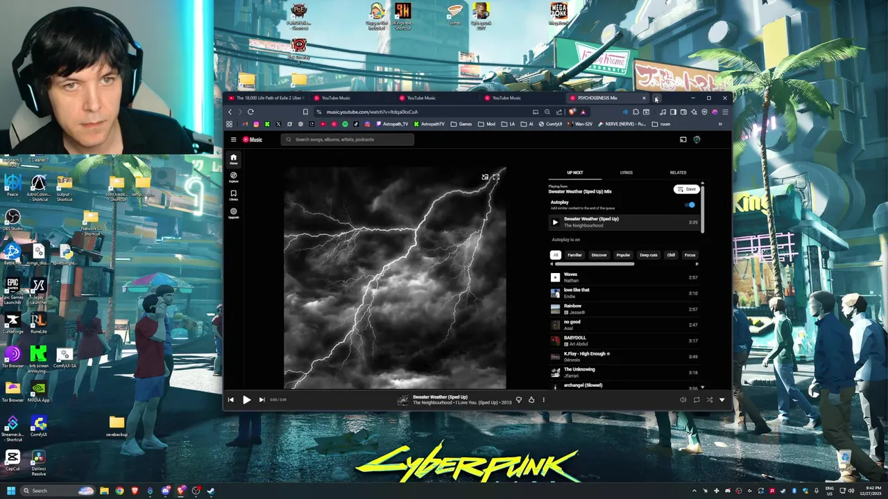Bookmark this page icon in address bar
Image resolution: width=888 pixels, height=499 pixels.
[305, 112]
